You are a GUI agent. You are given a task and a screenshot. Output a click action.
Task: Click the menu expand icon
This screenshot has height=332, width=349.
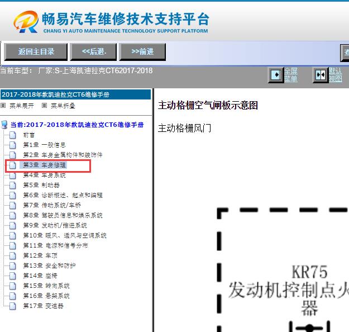coord(3,106)
